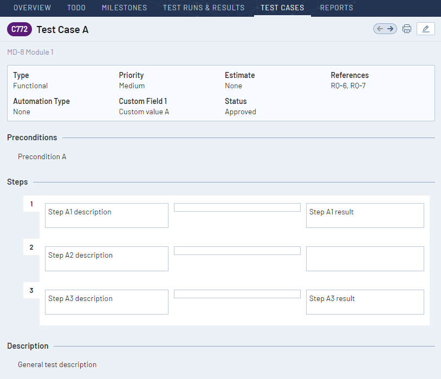
Task: Collapse the Preconditions section
Action: [32, 138]
